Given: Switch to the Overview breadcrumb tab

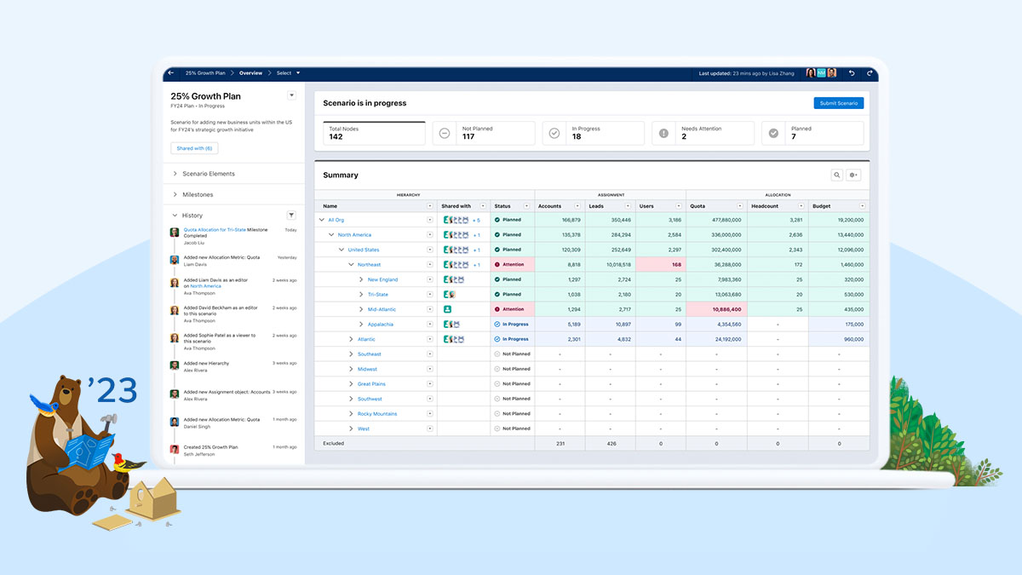Looking at the screenshot, I should [x=250, y=73].
